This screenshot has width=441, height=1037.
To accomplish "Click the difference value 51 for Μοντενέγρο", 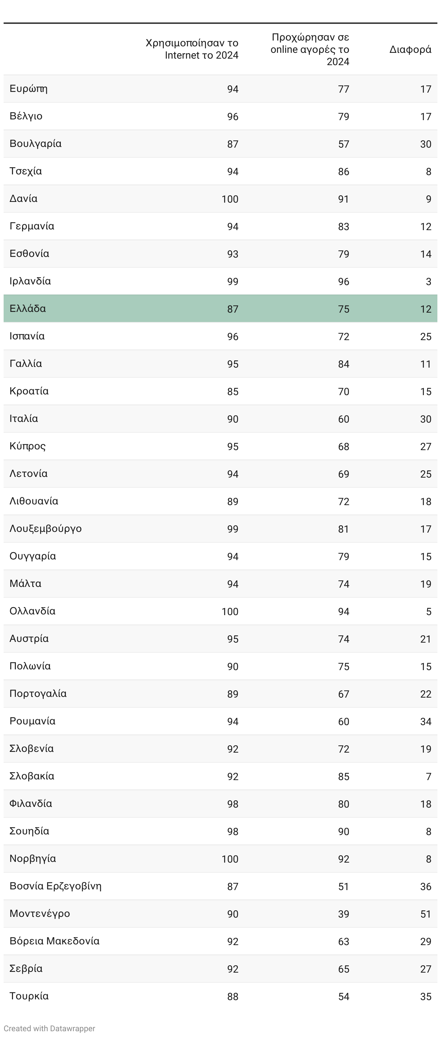I will click(426, 914).
